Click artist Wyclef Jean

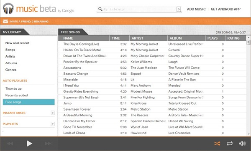click(x=139, y=127)
